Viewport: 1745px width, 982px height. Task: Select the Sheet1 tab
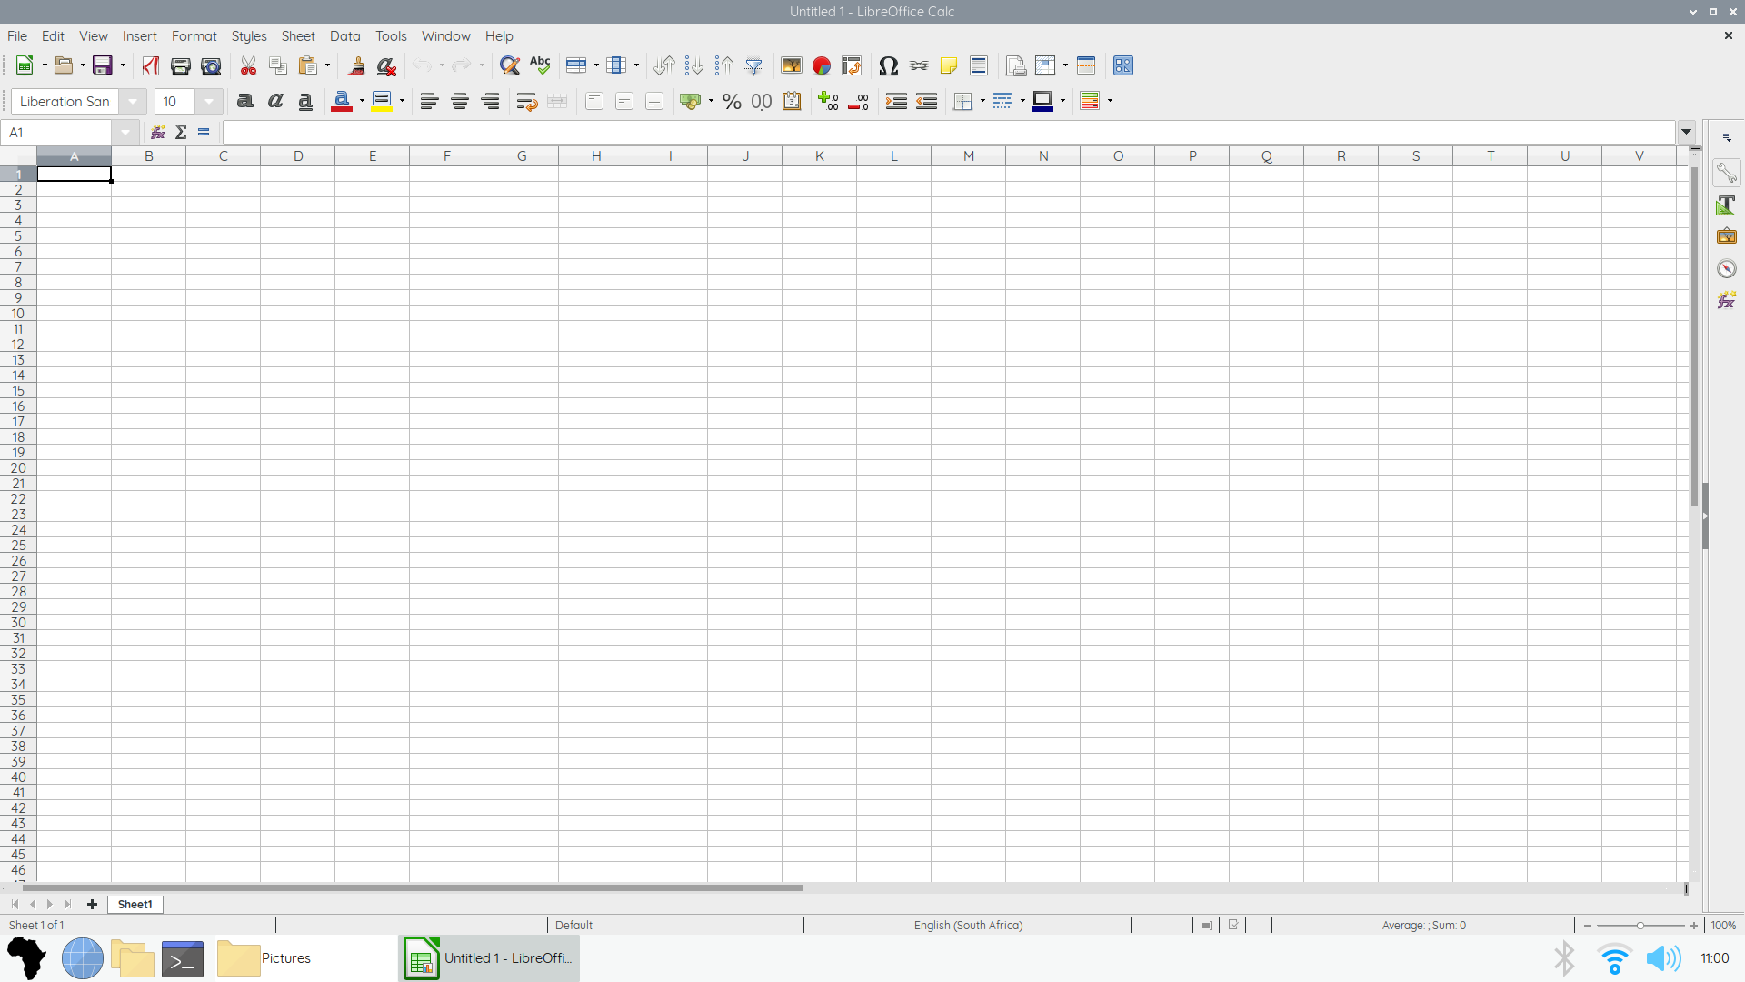coord(135,904)
